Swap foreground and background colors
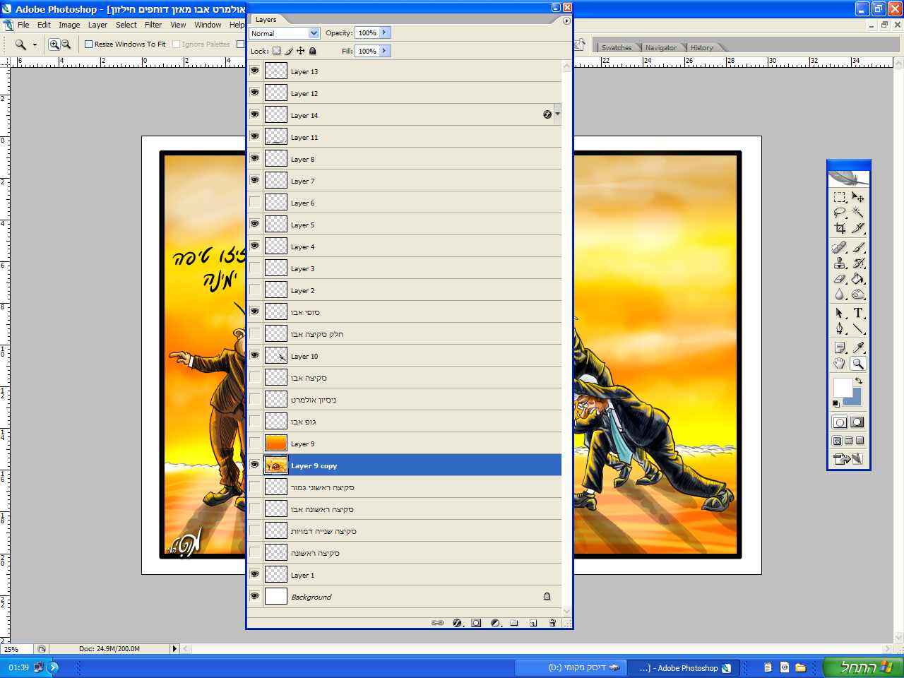Screen dimensions: 904x678 (x=859, y=381)
